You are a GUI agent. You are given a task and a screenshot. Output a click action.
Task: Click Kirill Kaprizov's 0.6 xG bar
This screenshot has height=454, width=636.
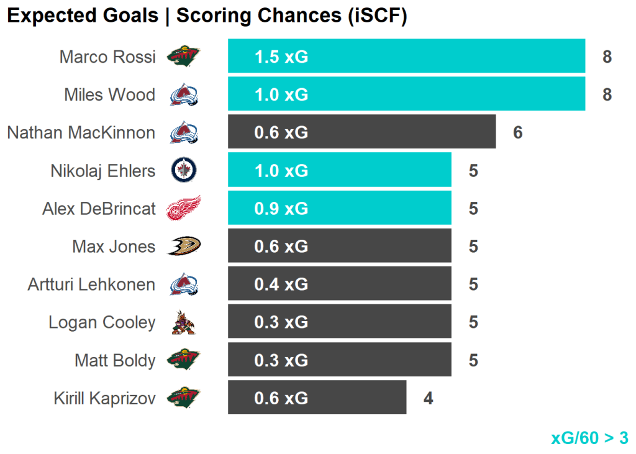pyautogui.click(x=317, y=398)
